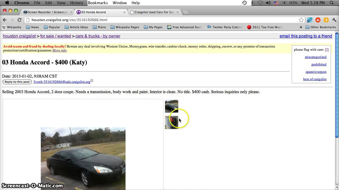The image size is (339, 190).
Task: Open the Window menu
Action: pos(120,3)
